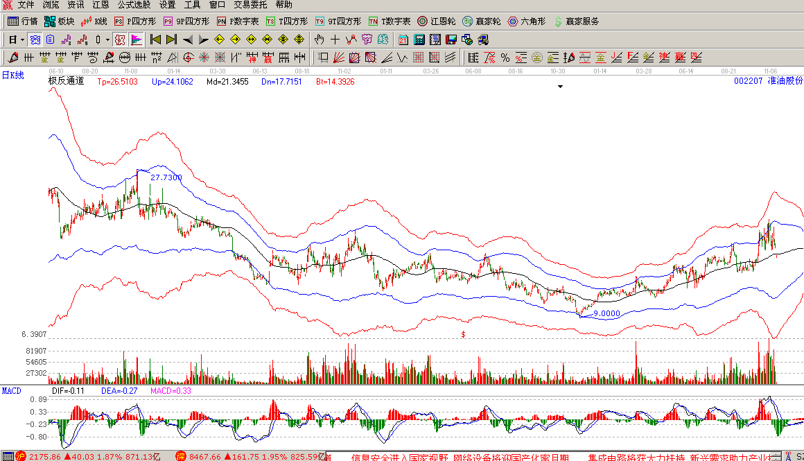Open the candlestick style dropdown arrow
The width and height of the screenshot is (804, 461).
tap(107, 40)
